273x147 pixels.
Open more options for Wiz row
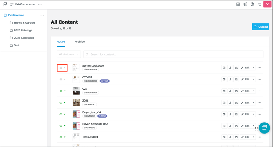point(259,91)
